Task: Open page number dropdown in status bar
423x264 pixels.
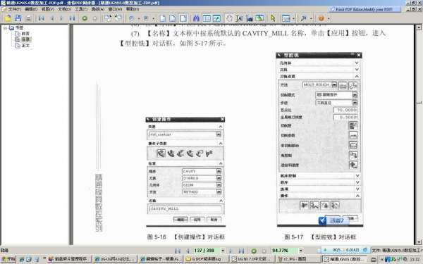Action: [x=223, y=251]
